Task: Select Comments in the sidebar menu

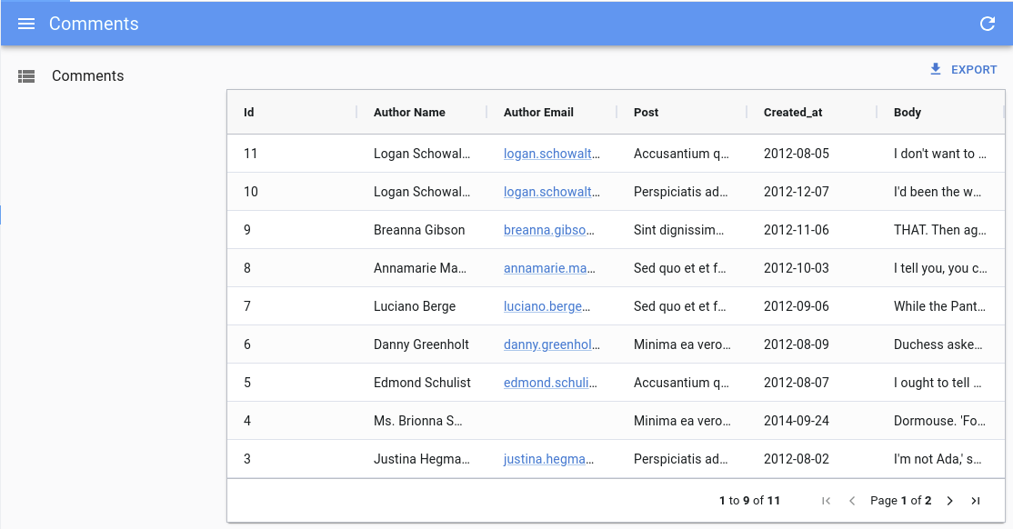Action: [x=87, y=76]
